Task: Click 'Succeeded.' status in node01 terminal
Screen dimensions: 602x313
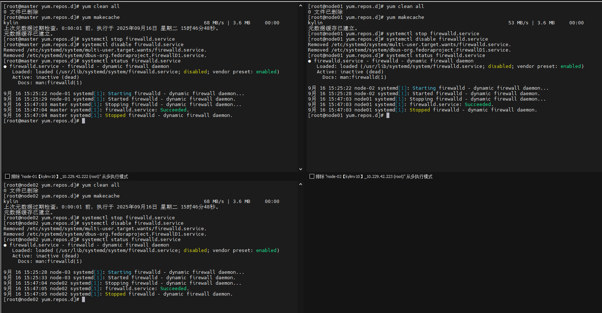Action: click(x=479, y=105)
